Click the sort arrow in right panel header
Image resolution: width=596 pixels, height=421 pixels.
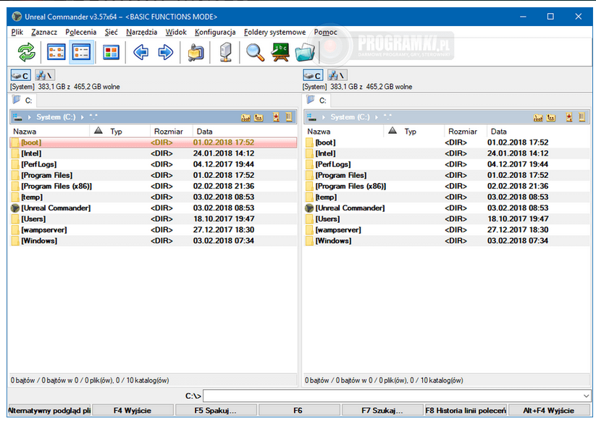pyautogui.click(x=393, y=131)
